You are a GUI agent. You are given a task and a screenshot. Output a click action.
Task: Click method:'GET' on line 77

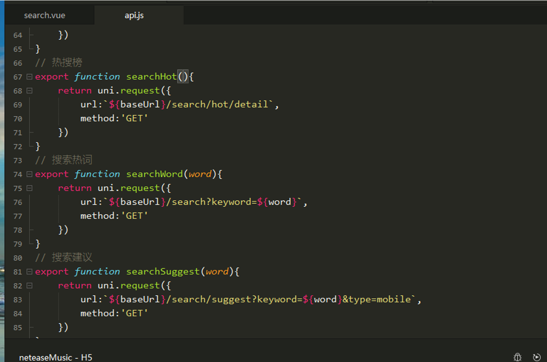click(115, 216)
